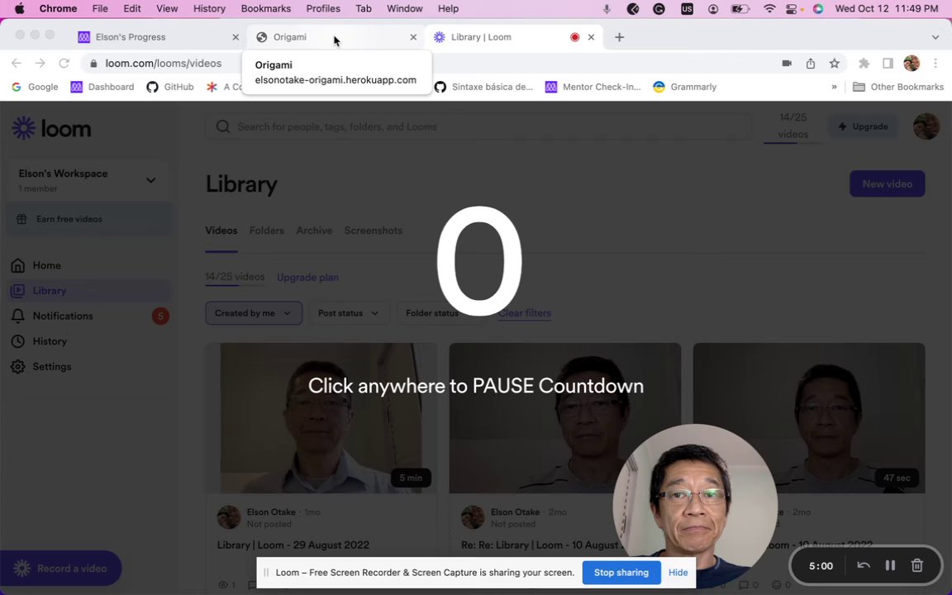Open the Created by me filter dropdown
Viewport: 952px width, 595px height.
(254, 313)
